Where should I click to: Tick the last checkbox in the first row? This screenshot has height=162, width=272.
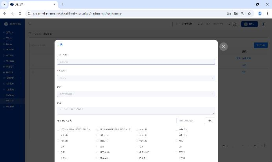tap(177, 129)
